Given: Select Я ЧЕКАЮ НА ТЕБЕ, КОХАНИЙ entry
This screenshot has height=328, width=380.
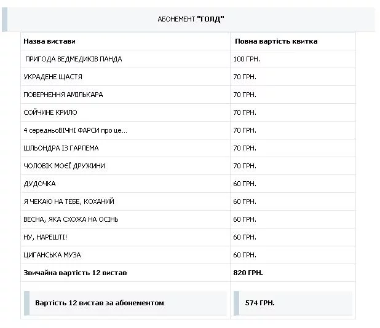Looking at the screenshot, I should click(x=68, y=201).
